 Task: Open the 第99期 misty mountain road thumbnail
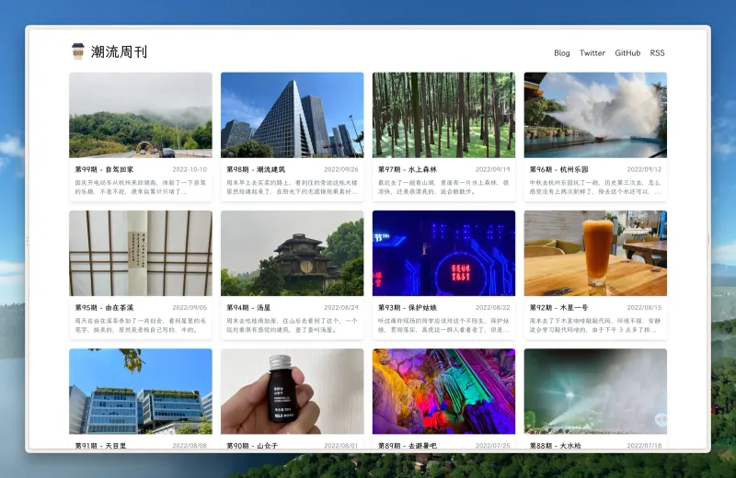(x=140, y=115)
